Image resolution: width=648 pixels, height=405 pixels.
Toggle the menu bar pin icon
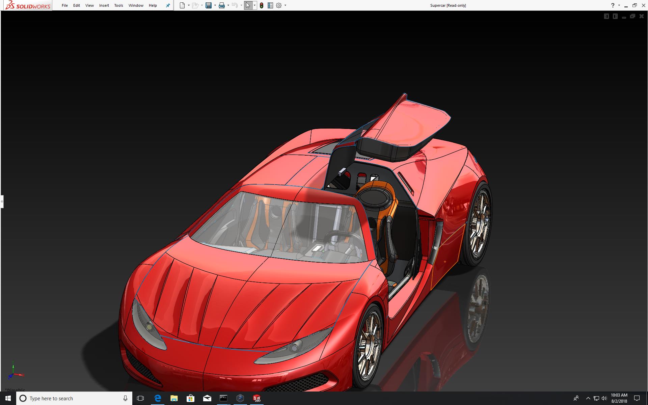(168, 5)
